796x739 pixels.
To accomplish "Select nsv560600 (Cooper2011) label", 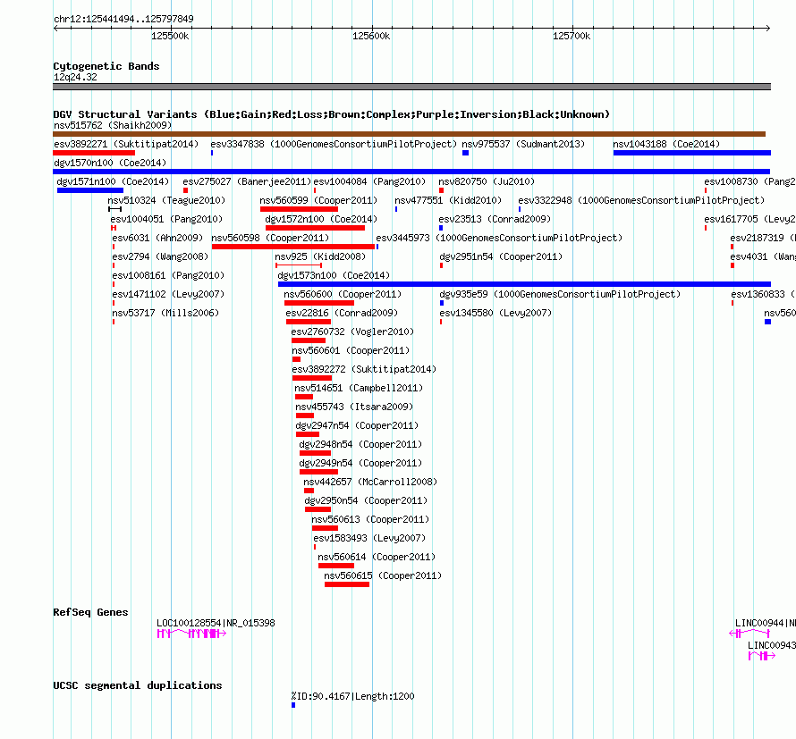I will coord(343,294).
